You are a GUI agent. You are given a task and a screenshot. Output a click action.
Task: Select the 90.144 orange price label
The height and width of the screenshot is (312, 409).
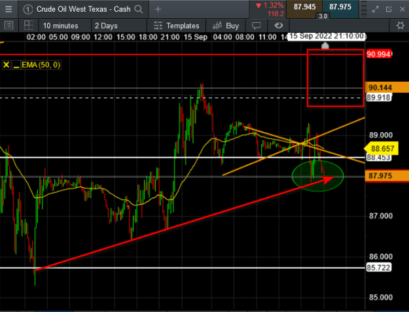387,88
